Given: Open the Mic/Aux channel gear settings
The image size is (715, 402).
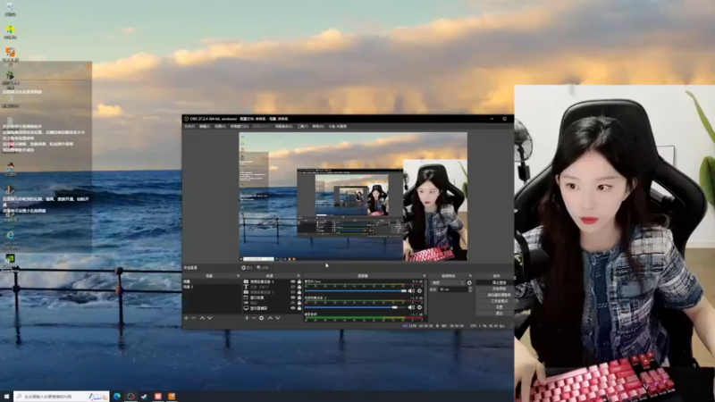Looking at the screenshot, I should point(419,291).
